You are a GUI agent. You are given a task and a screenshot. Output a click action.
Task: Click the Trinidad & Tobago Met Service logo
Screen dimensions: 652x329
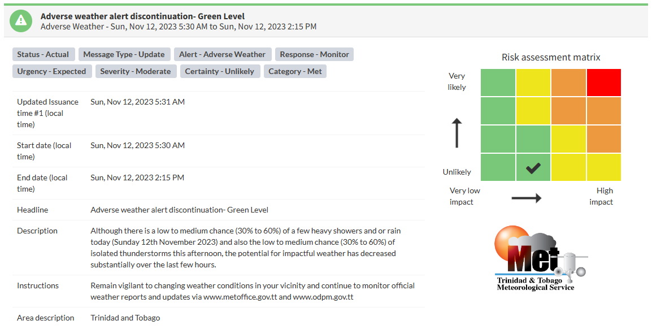[541, 258]
